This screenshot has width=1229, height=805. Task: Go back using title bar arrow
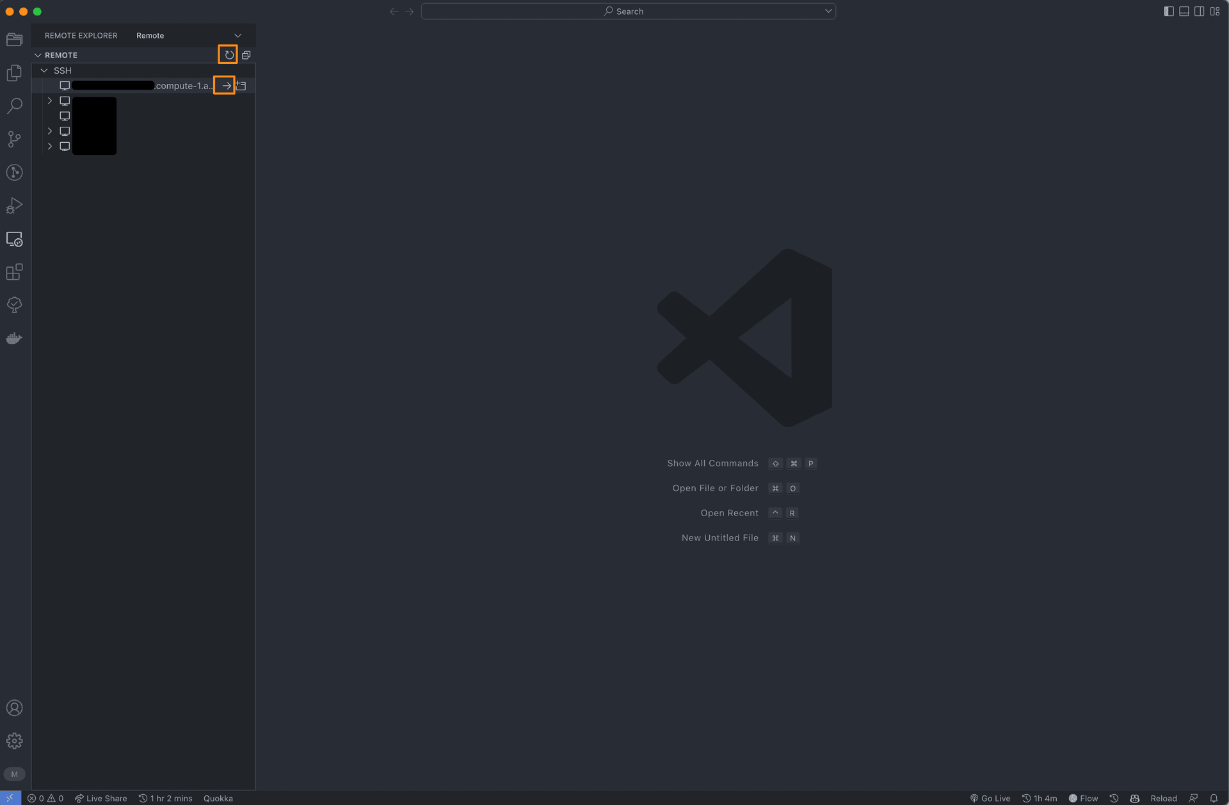coord(394,12)
